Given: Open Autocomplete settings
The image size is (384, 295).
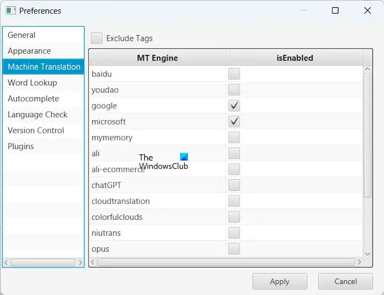Looking at the screenshot, I should click(x=43, y=98).
